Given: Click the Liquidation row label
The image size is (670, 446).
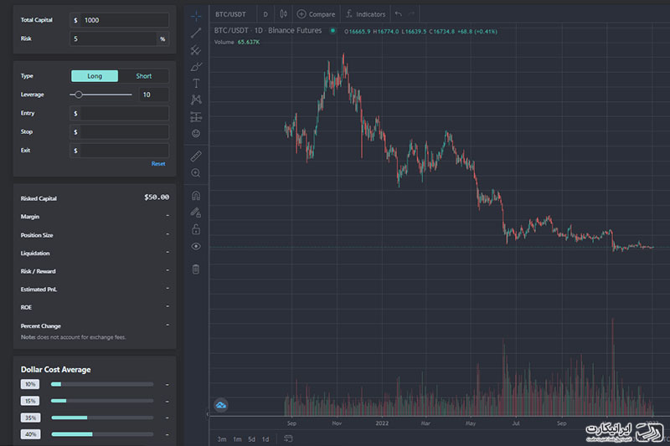Looking at the screenshot, I should click(x=35, y=253).
